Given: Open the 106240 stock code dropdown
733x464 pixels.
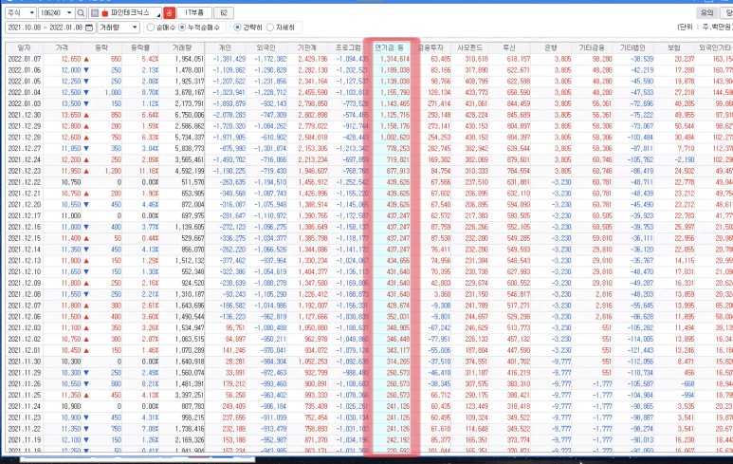Looking at the screenshot, I should [x=56, y=12].
